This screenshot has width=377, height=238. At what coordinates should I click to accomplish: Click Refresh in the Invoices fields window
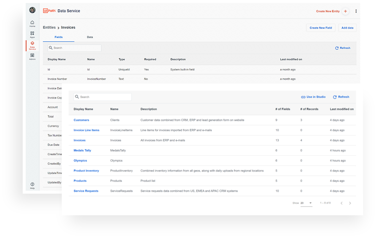(x=342, y=48)
